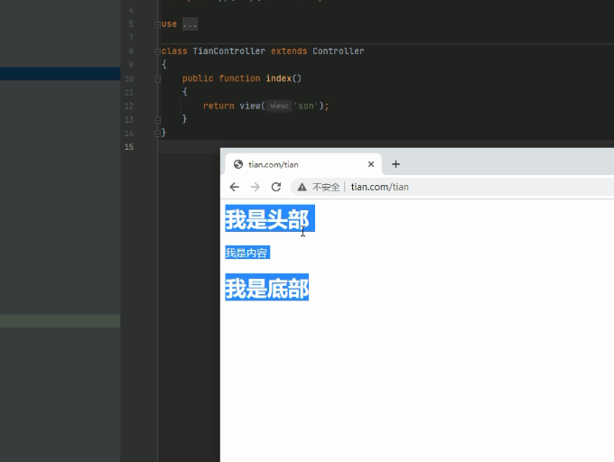Click the TianController class name
Image resolution: width=614 pixels, height=462 pixels.
[x=228, y=51]
